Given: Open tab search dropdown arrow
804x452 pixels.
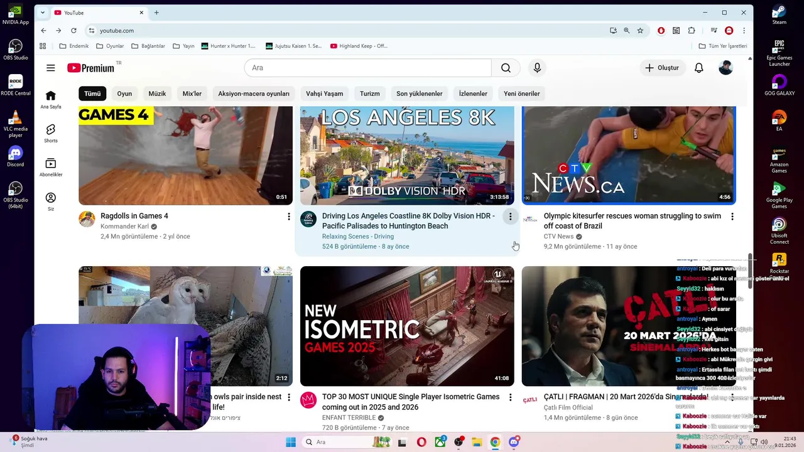Looking at the screenshot, I should [x=43, y=13].
